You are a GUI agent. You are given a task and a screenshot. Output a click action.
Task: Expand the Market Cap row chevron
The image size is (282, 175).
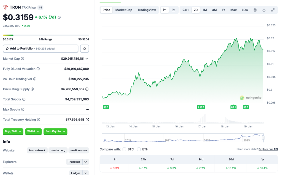87,59
